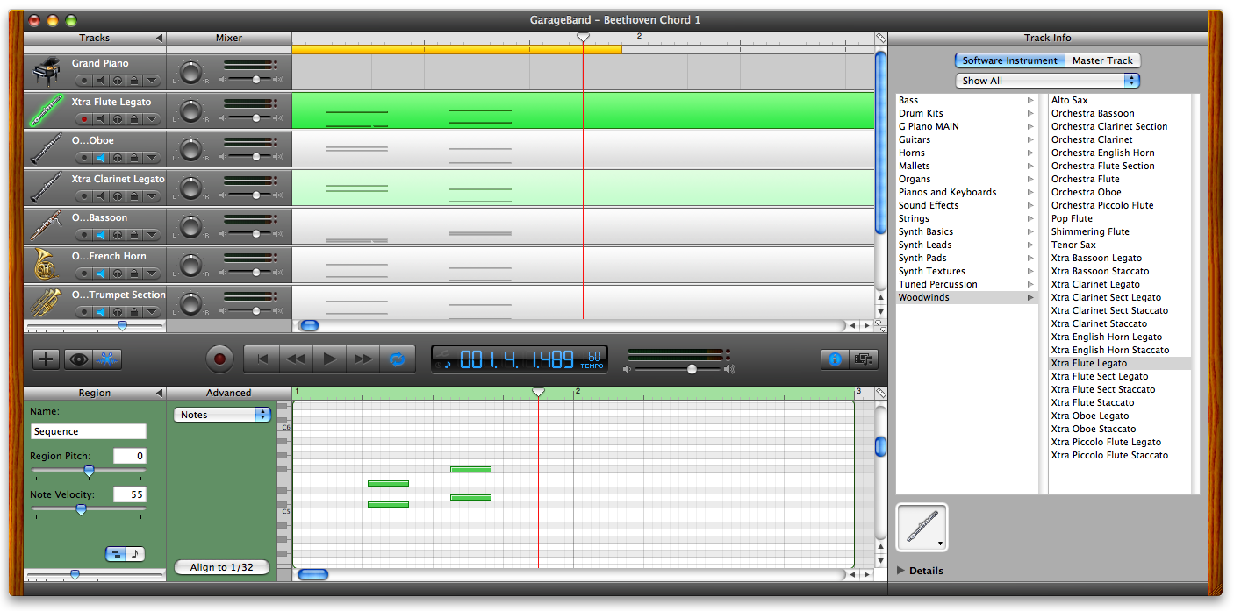
Task: Click the Align to 1/32 button
Action: [222, 567]
